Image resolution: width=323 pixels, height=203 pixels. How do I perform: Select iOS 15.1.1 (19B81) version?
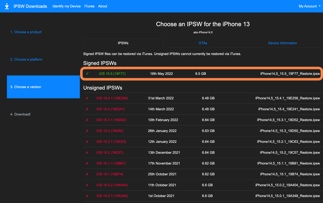[111, 163]
